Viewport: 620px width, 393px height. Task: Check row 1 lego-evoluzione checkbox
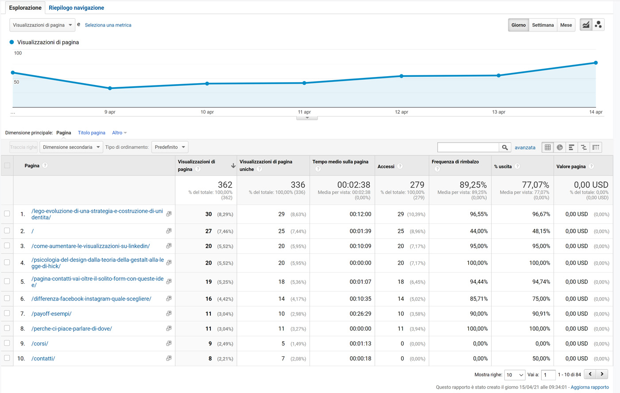tap(7, 214)
